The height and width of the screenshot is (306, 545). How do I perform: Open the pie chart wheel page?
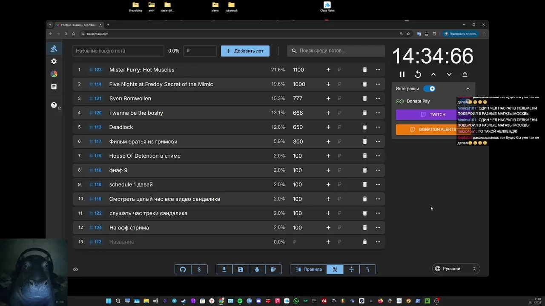(54, 74)
